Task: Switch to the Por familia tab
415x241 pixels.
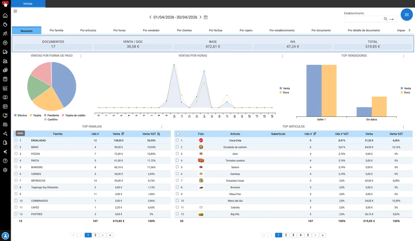Action: [56, 30]
